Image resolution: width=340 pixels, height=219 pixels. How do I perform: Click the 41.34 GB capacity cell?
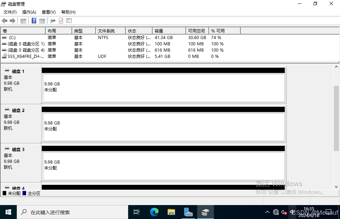click(164, 38)
